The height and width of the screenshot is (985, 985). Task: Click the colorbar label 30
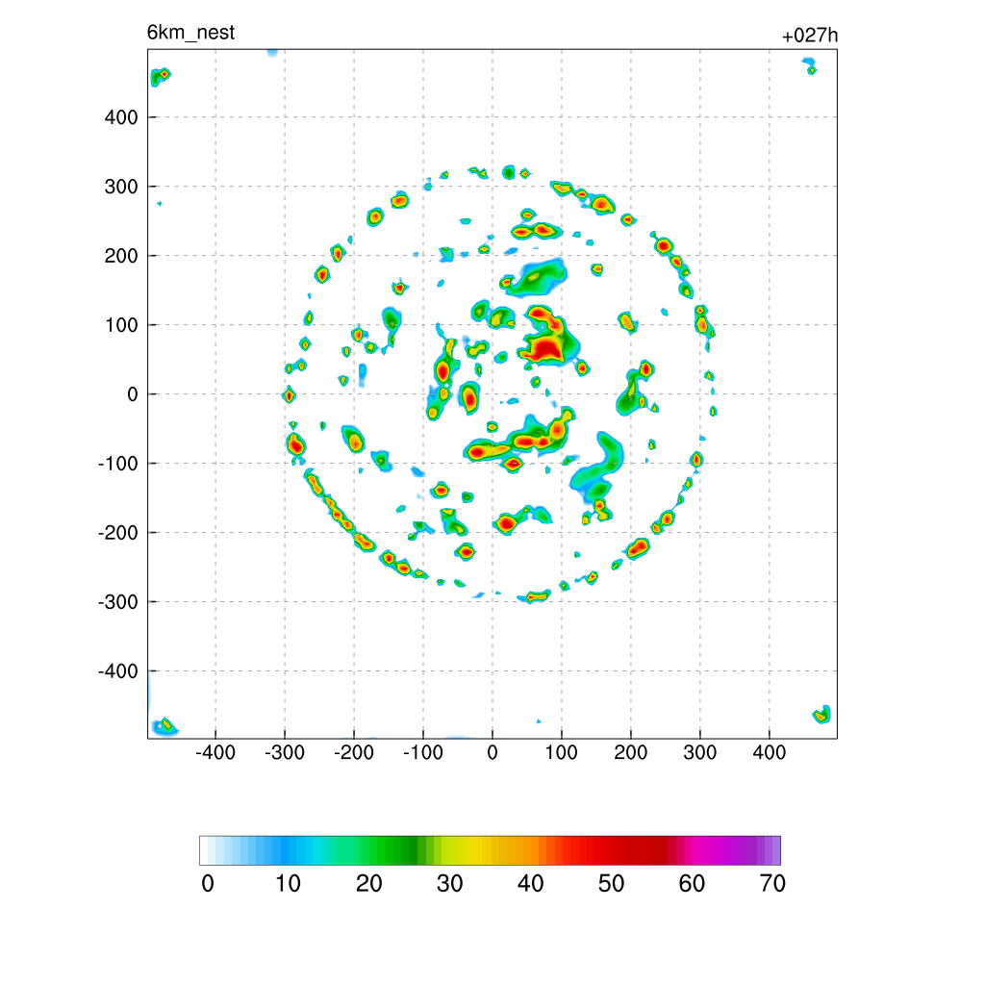pos(450,884)
